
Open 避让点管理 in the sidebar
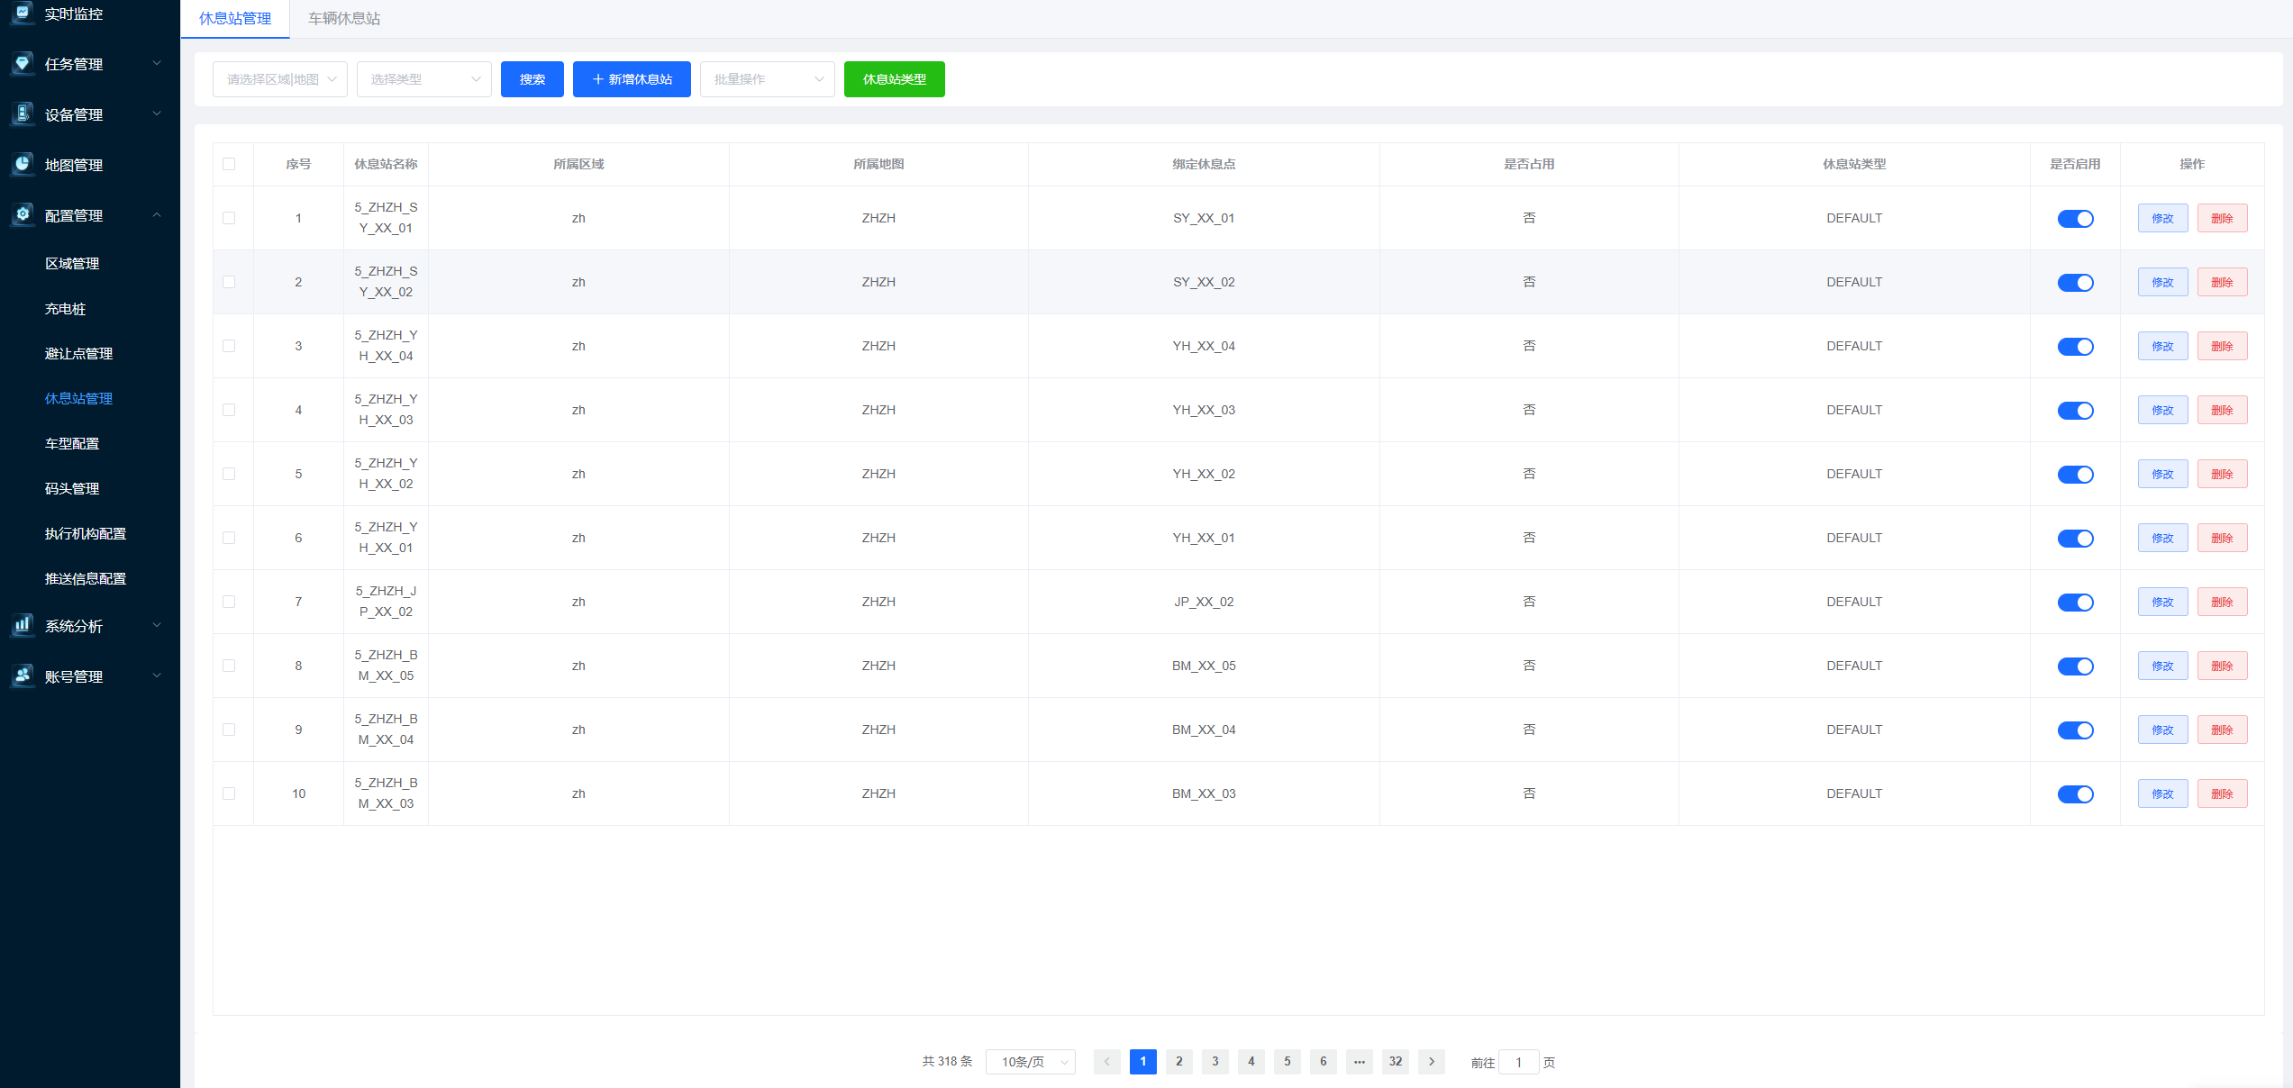pos(78,354)
